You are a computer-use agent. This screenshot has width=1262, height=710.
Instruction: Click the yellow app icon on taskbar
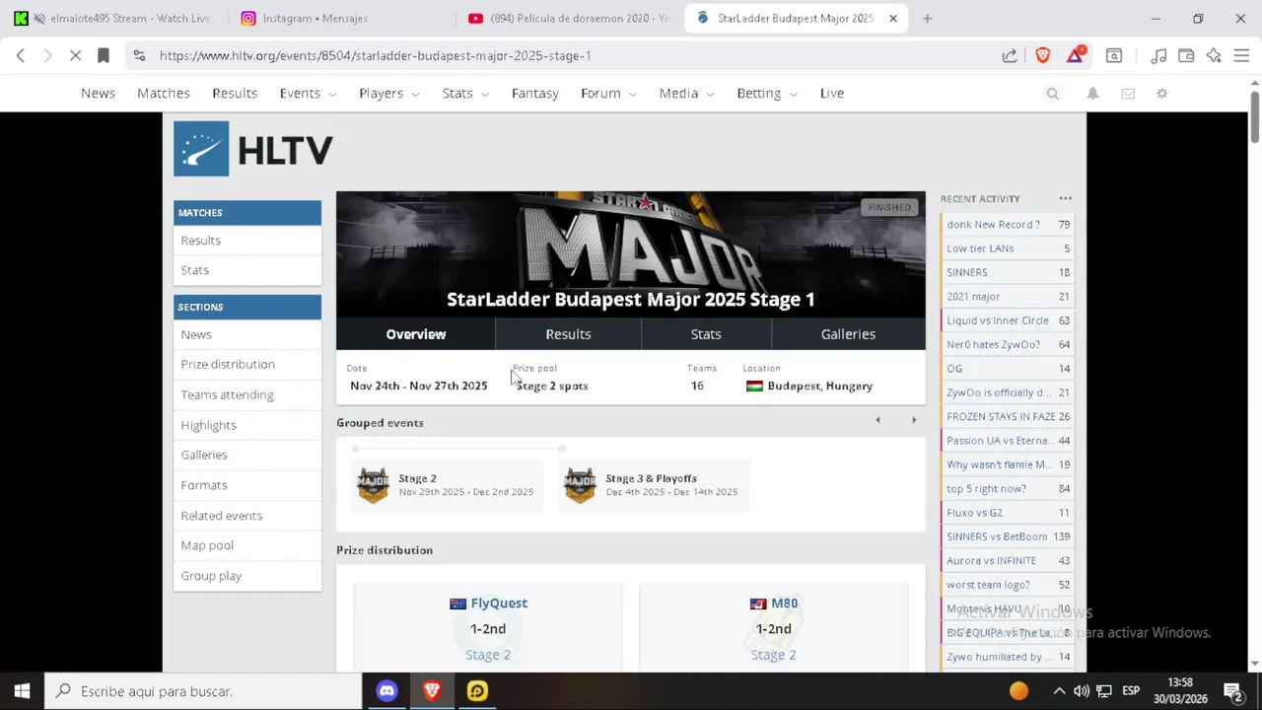point(477,691)
